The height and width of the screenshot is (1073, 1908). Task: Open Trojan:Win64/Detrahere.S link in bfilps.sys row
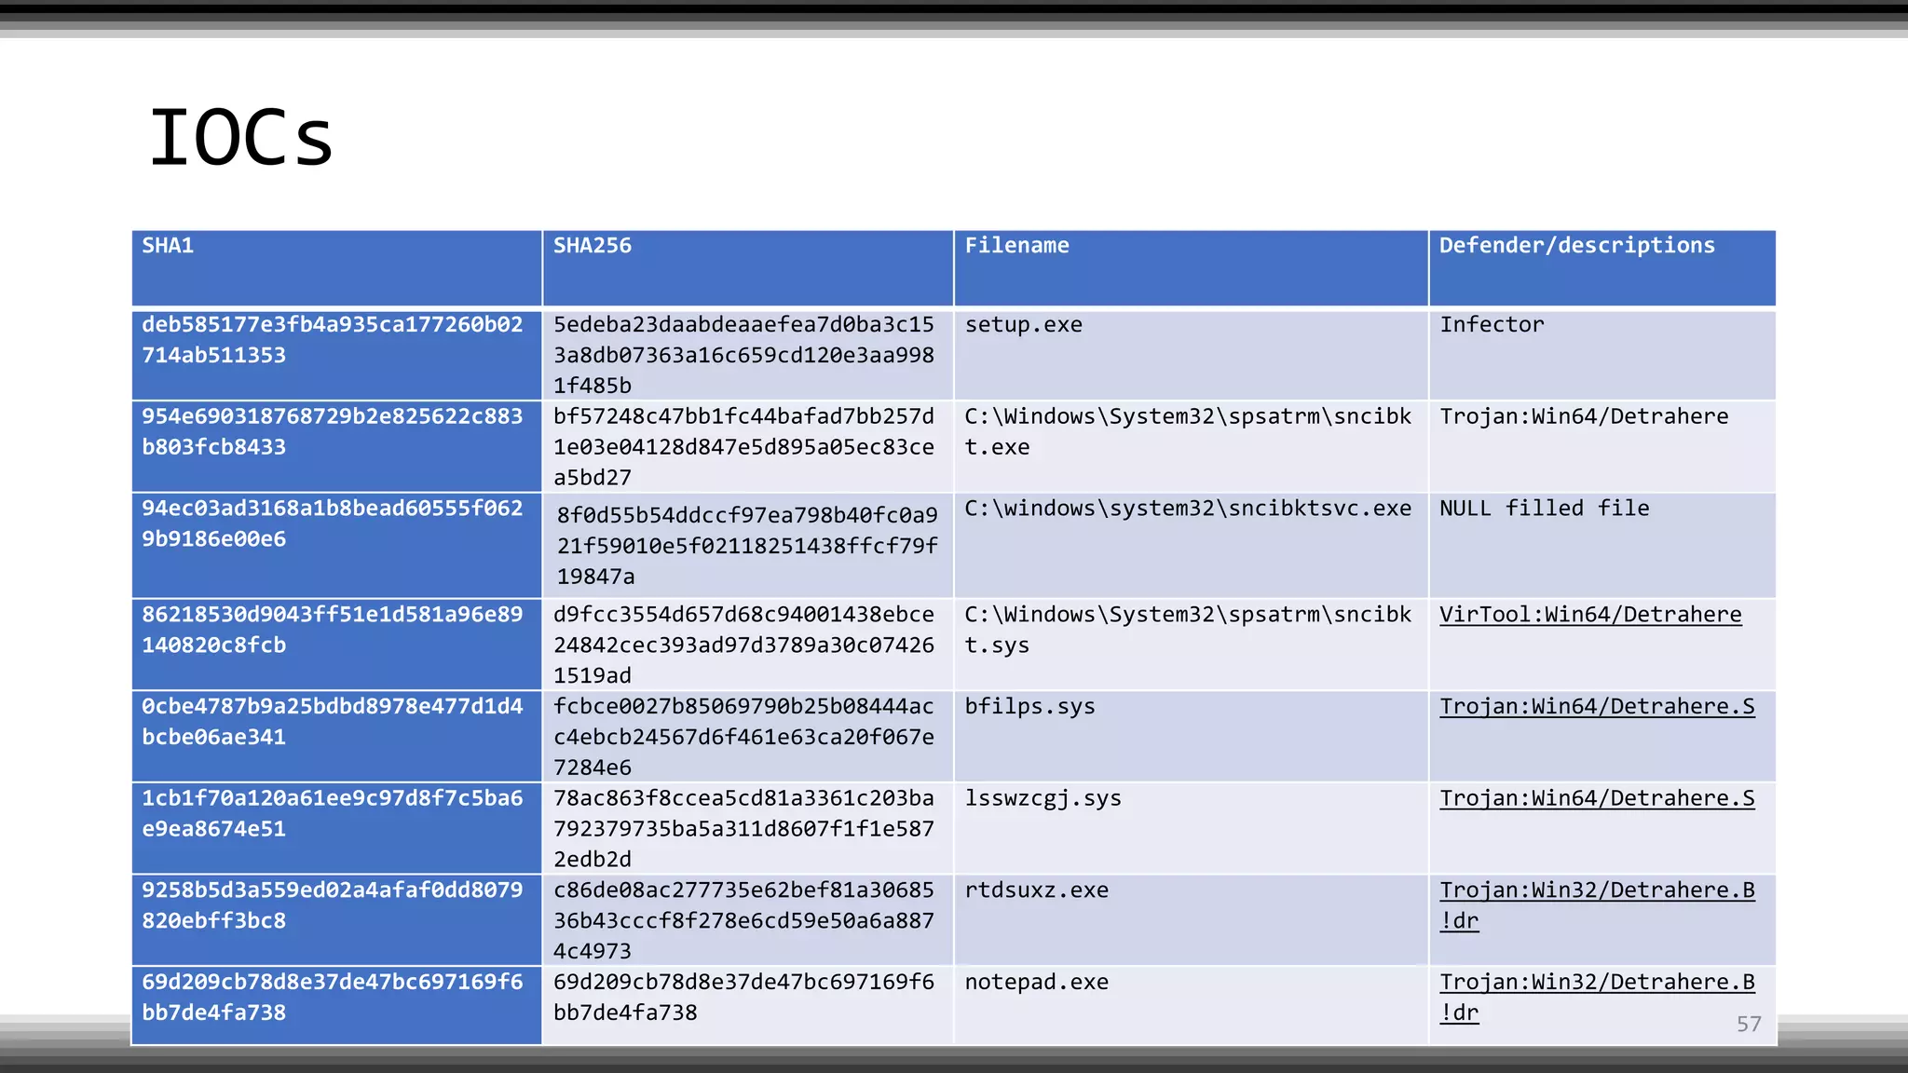click(x=1597, y=707)
